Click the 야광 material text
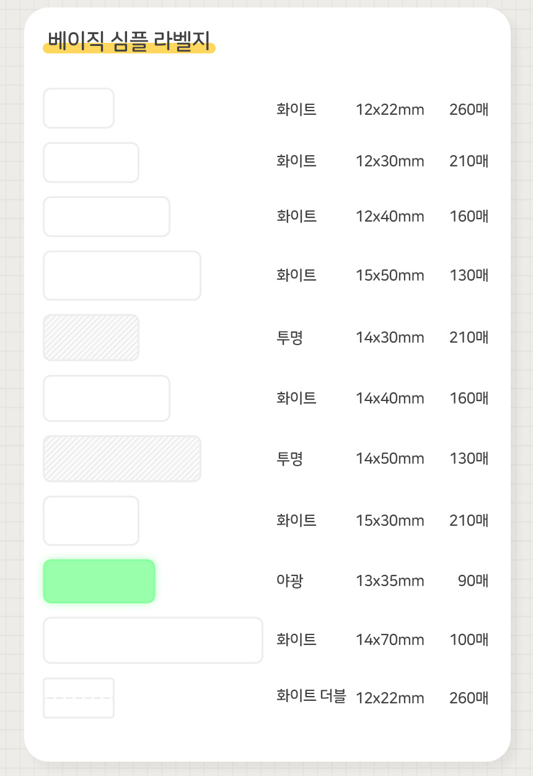533x776 pixels. [x=290, y=581]
